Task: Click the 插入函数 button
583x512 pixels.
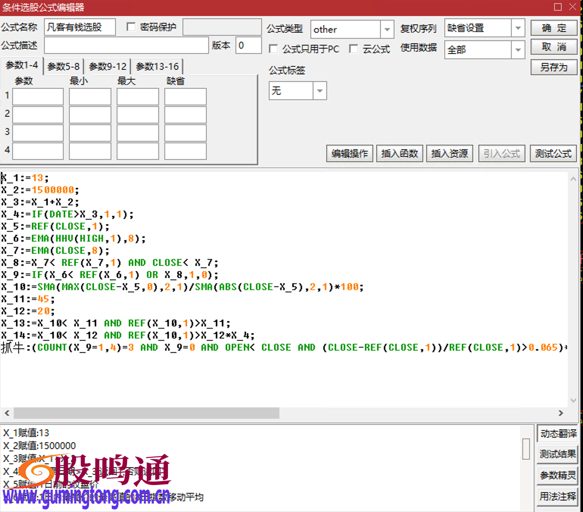Action: (399, 153)
